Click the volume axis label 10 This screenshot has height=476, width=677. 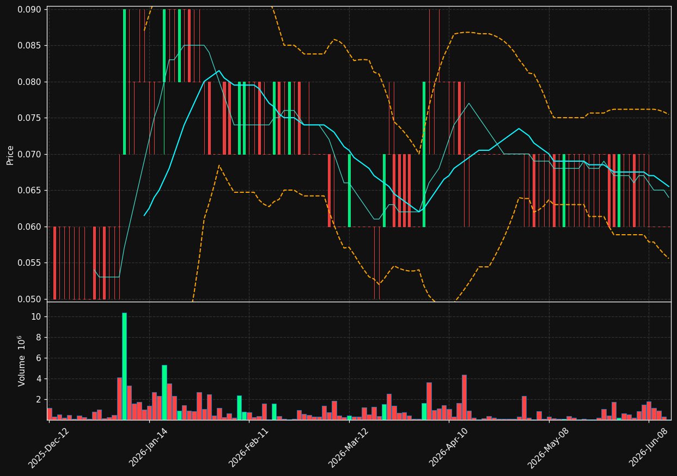tap(36, 317)
